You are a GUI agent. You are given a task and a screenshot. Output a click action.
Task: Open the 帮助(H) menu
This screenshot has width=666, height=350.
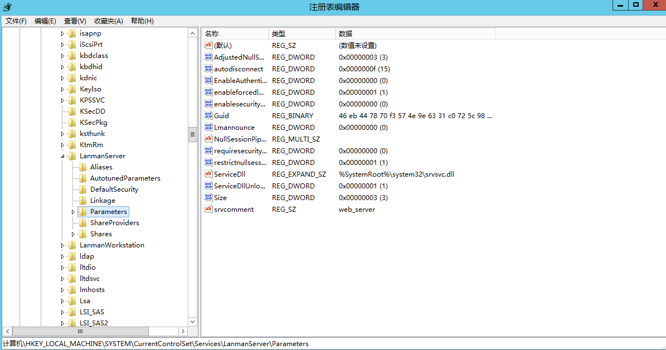pos(142,21)
